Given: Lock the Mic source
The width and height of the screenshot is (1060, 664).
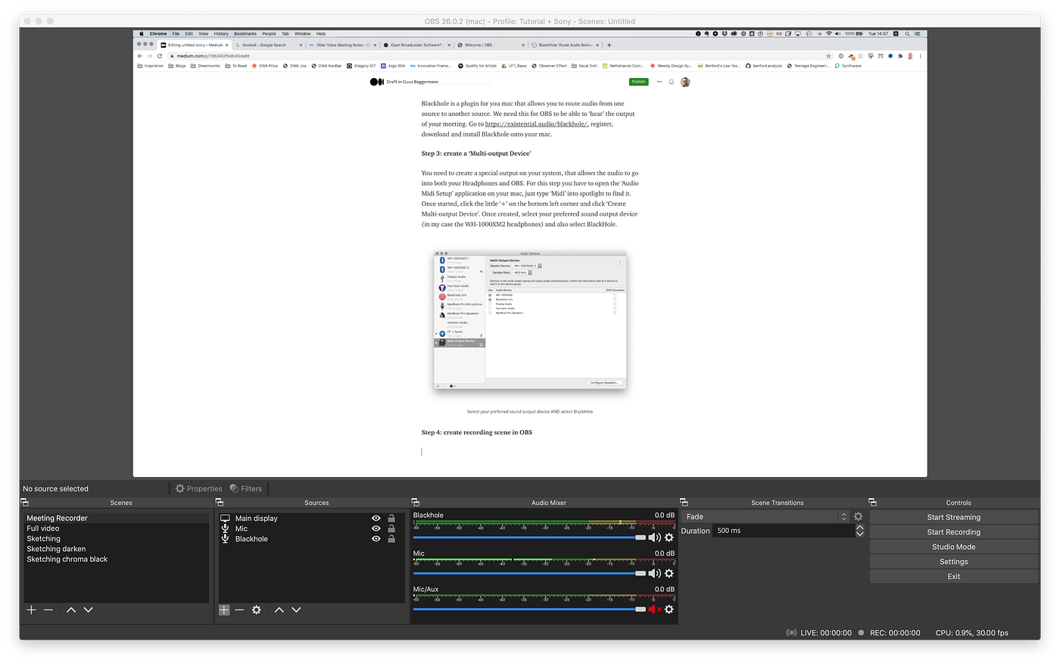Looking at the screenshot, I should tap(391, 528).
